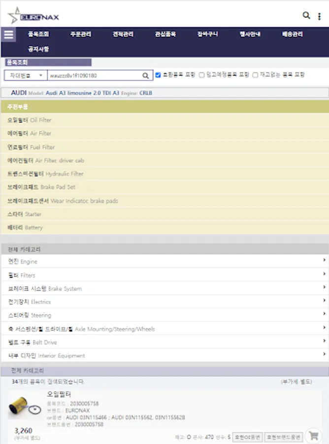Click into the VIN number search field
This screenshot has width=329, height=444.
pos(95,75)
